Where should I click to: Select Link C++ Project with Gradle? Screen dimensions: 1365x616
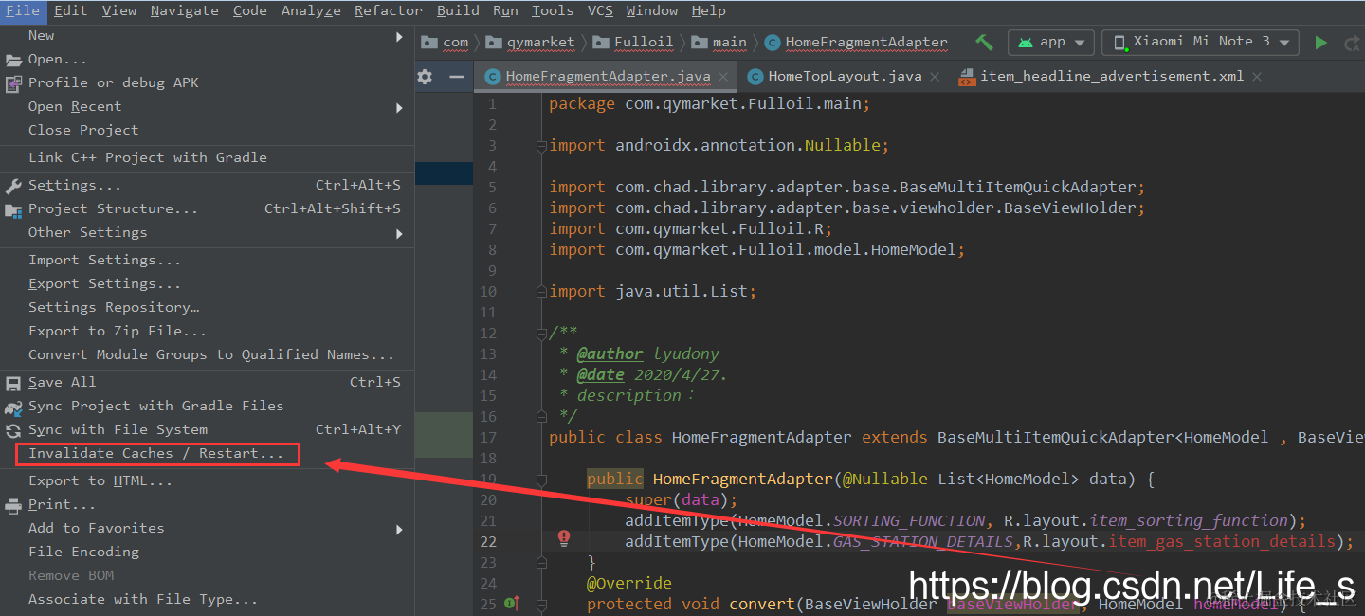[148, 158]
